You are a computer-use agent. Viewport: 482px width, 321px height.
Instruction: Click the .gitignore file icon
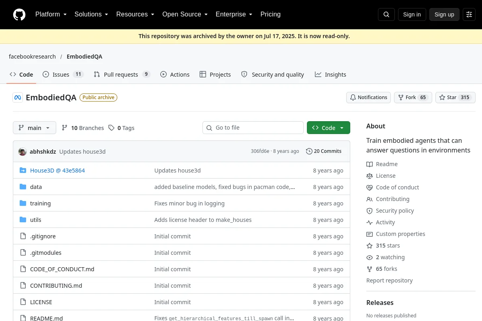pos(23,236)
